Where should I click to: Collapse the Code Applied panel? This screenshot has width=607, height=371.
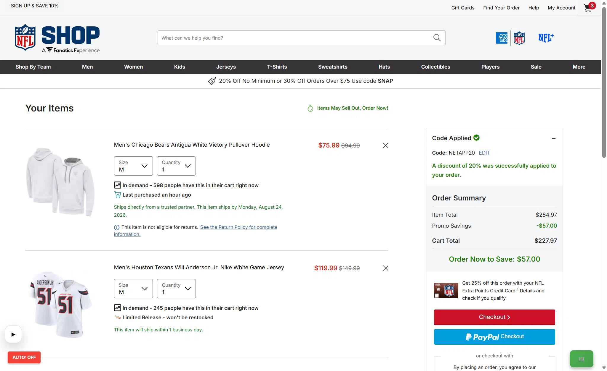tap(553, 138)
